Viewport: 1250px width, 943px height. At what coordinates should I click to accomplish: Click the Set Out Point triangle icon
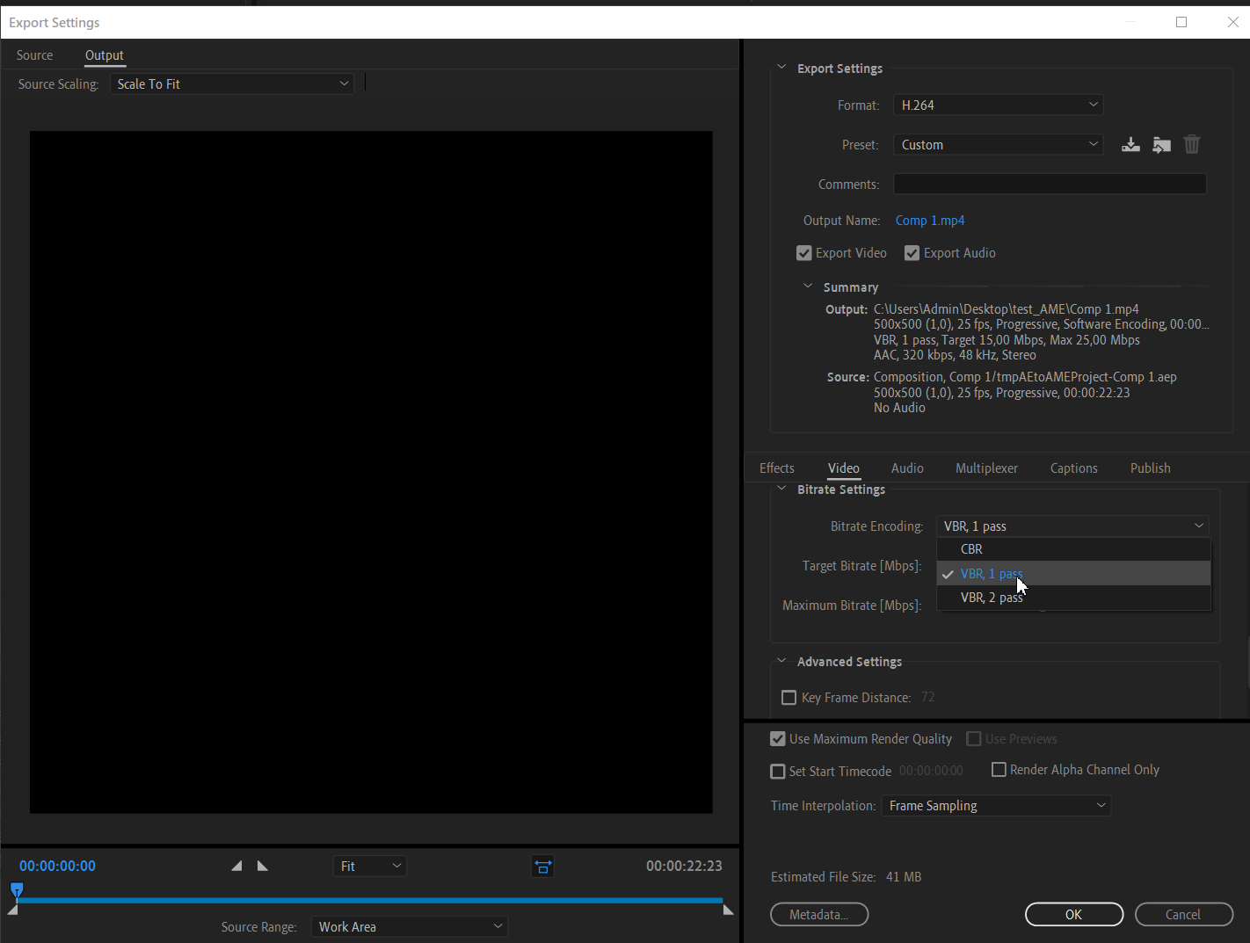pos(262,866)
